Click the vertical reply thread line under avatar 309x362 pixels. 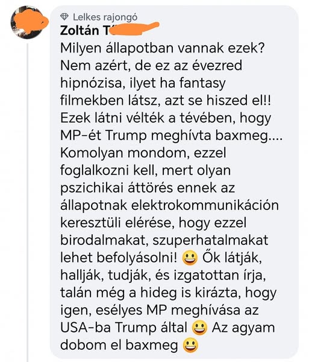click(x=28, y=201)
